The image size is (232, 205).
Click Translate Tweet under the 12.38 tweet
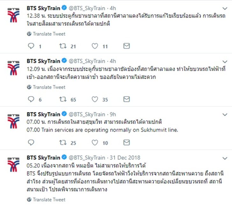(x=49, y=34)
